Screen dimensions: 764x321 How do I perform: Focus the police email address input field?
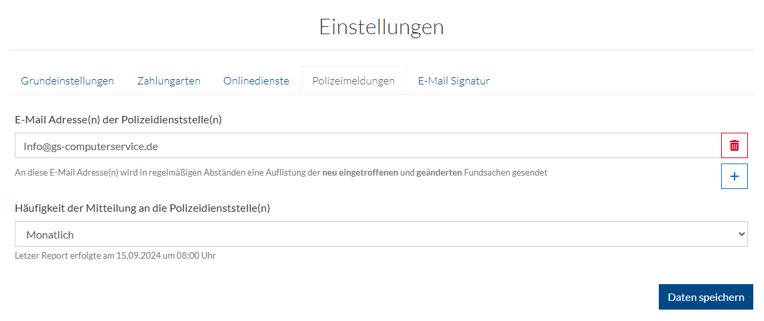tap(367, 145)
